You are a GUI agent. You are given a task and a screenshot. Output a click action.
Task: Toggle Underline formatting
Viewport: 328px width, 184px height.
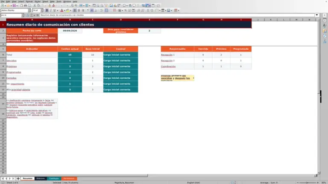[x=54, y=10]
